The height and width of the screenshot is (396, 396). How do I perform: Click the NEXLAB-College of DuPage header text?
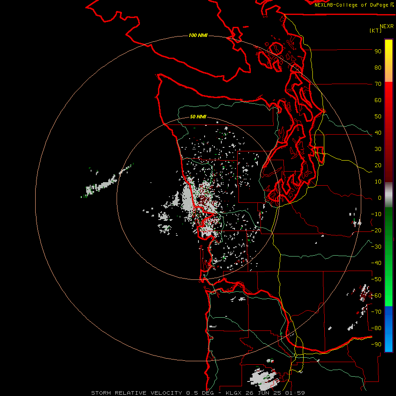351,5
